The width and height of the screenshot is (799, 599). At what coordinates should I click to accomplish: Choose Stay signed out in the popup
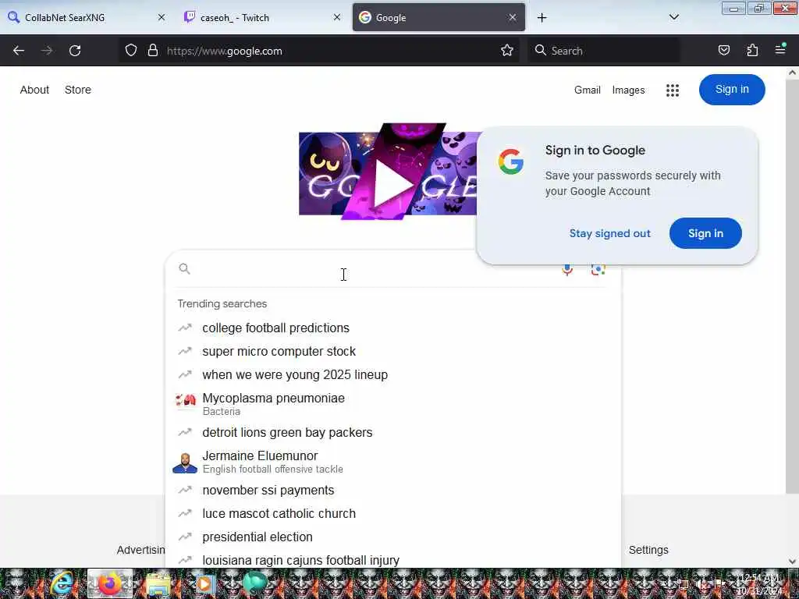609,233
